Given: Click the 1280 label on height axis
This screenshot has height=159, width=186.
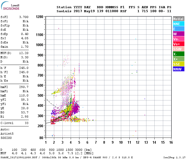Looking at the screenshot, I should point(40,17).
